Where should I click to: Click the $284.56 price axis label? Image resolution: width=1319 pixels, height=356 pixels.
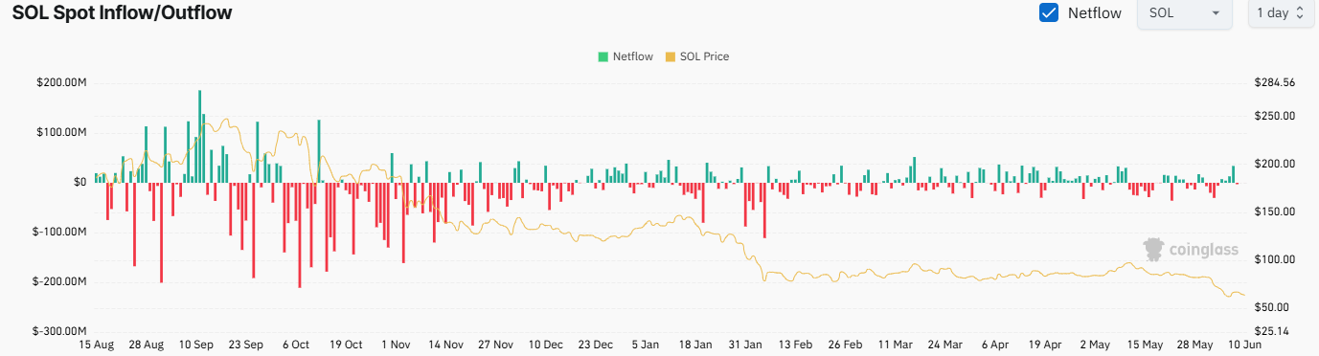point(1274,83)
